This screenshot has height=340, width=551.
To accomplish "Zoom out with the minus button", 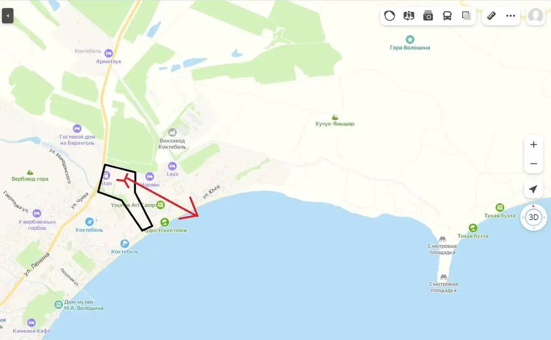I will pos(534,164).
